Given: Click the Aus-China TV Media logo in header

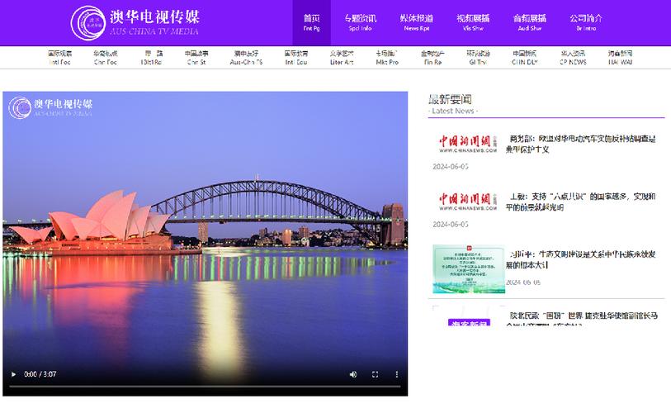Looking at the screenshot, I should [135, 22].
